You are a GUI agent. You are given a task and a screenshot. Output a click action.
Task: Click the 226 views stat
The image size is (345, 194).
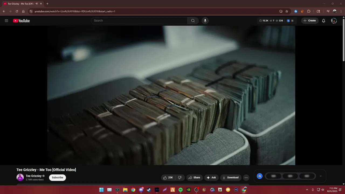coord(279,20)
